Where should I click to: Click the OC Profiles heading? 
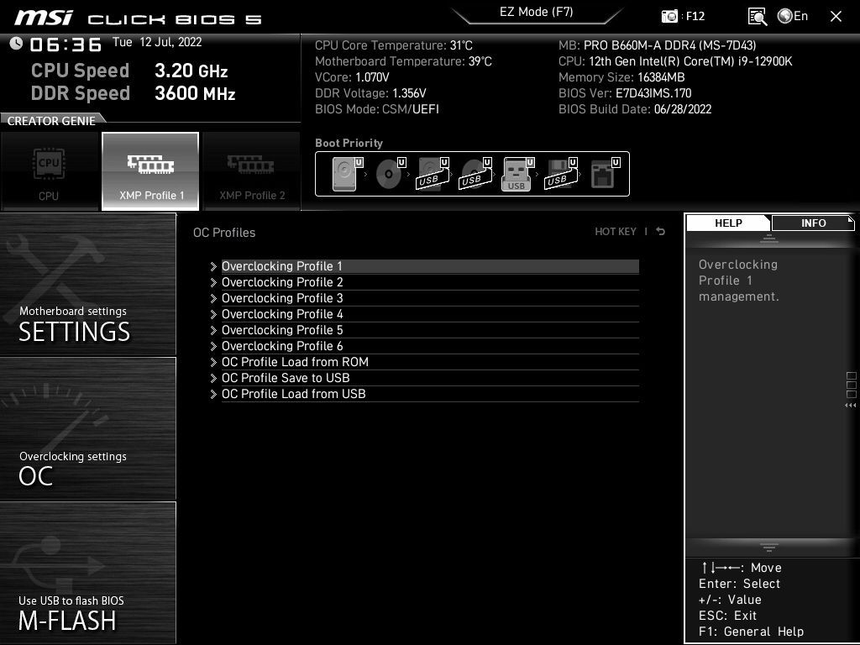[224, 233]
